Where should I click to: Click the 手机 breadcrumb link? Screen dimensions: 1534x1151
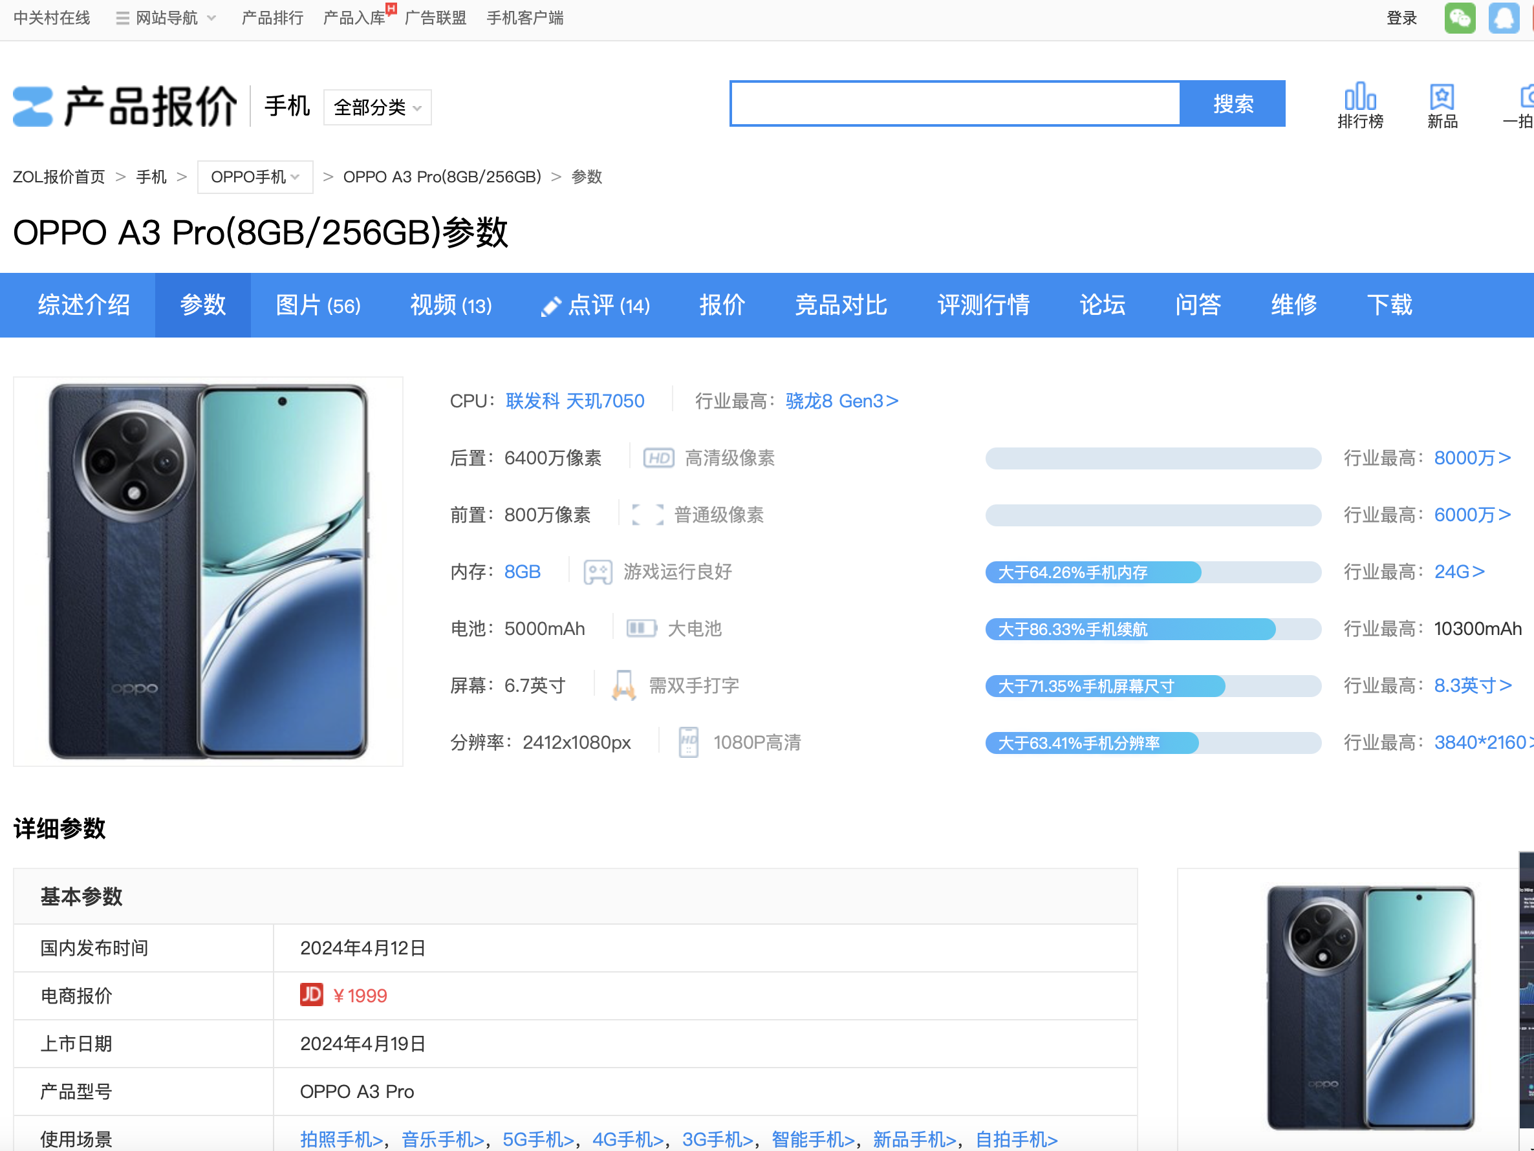click(x=151, y=177)
